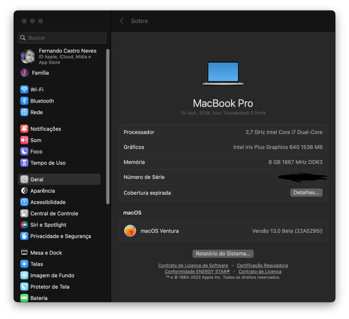Open Contrato de Licença de Software link
This screenshot has width=349, height=319.
point(193,265)
